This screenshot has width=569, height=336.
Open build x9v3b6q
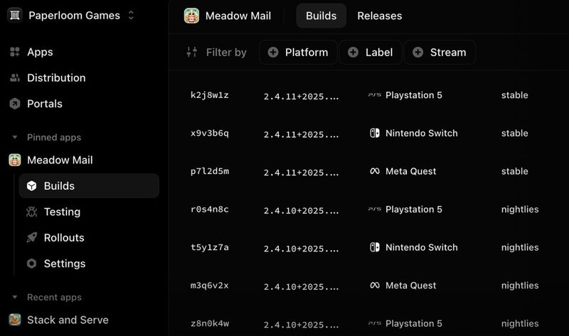point(209,133)
